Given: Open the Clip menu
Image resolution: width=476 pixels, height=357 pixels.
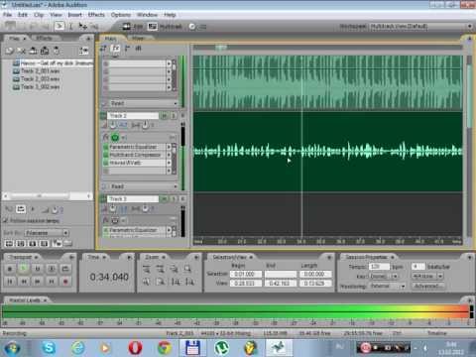Looking at the screenshot, I should tap(39, 15).
